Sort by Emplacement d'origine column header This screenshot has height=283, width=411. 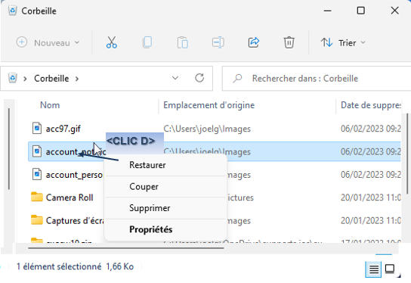(x=209, y=105)
